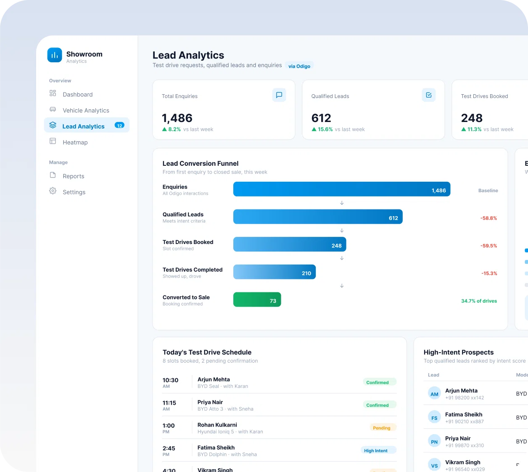Click the green up arrow beside 11.3%
The width and height of the screenshot is (528, 472).
point(464,129)
